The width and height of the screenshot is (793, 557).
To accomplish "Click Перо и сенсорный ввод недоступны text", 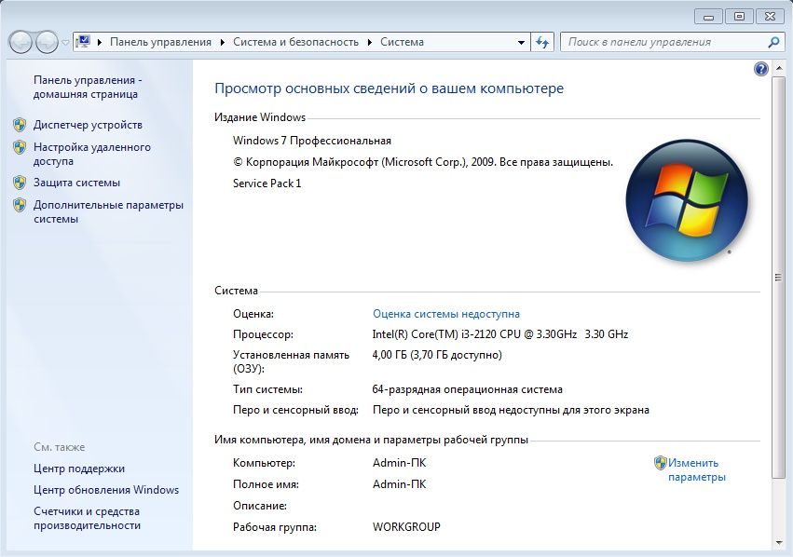I will tap(511, 410).
